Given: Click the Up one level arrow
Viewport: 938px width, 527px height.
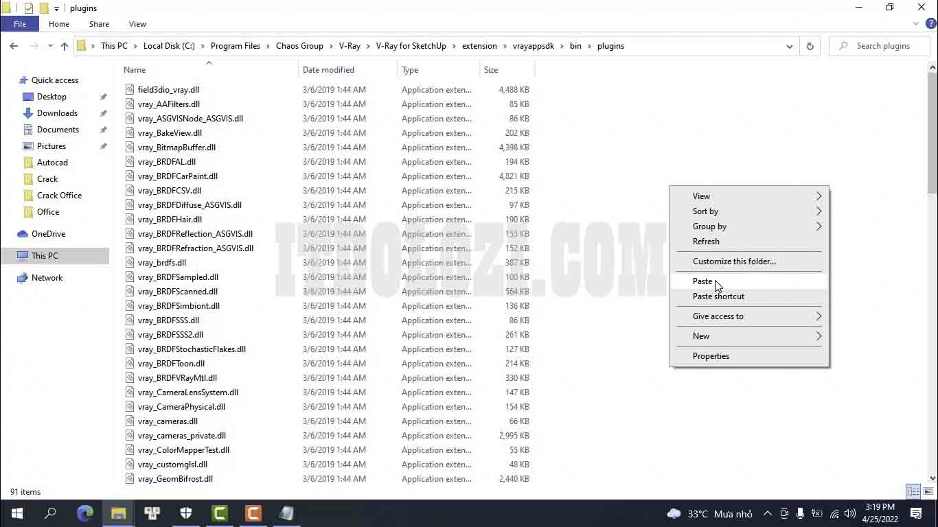Looking at the screenshot, I should [x=65, y=46].
